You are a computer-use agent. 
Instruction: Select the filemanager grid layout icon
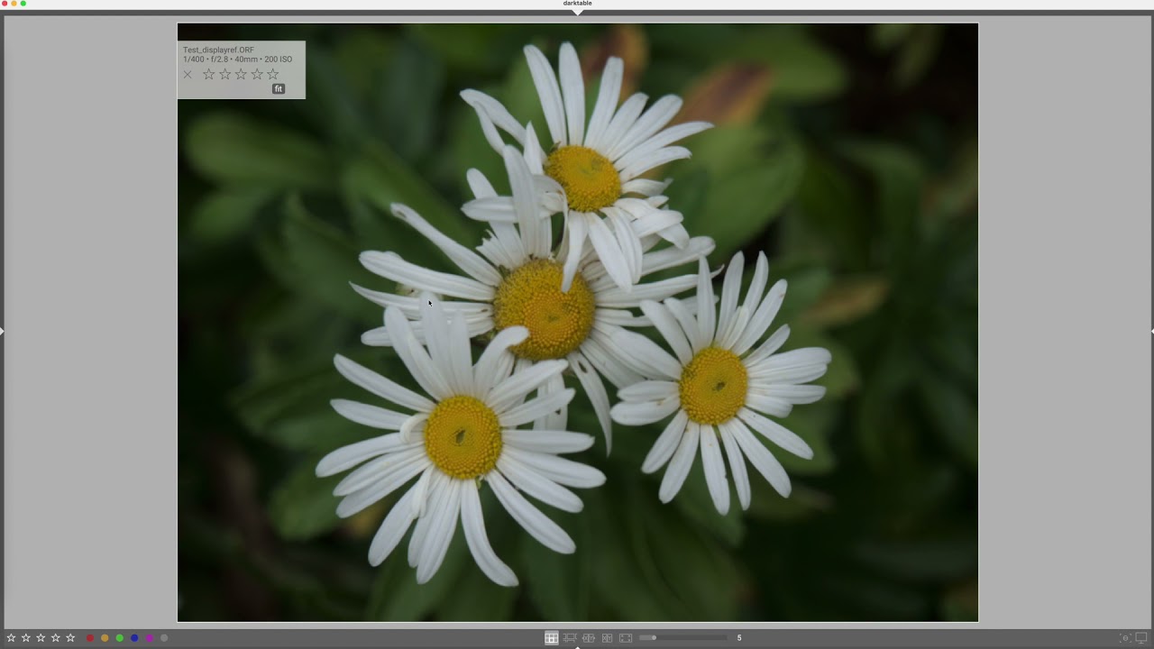[551, 638]
